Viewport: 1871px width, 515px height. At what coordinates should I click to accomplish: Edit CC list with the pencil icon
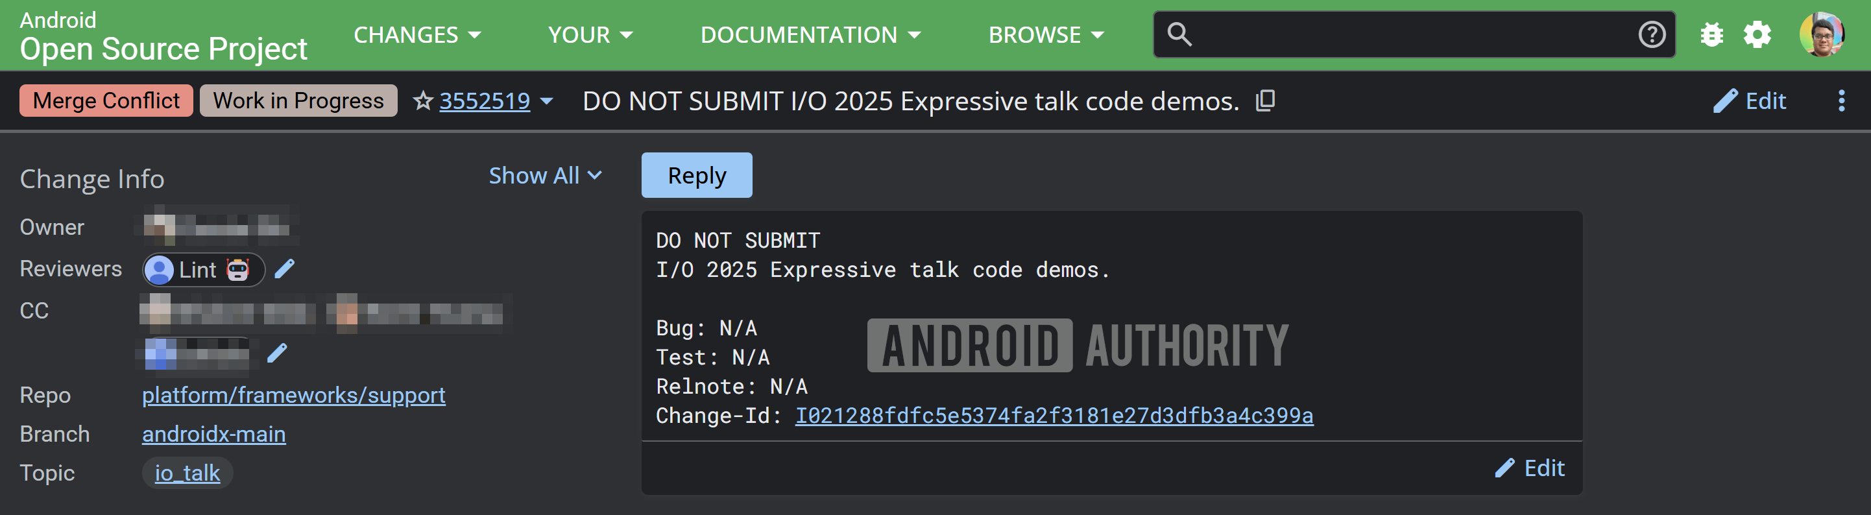click(x=278, y=353)
